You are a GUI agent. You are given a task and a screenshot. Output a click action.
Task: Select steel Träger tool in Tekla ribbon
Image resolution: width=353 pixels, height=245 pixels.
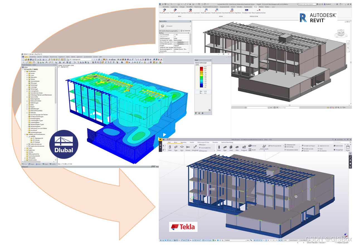pos(176,148)
